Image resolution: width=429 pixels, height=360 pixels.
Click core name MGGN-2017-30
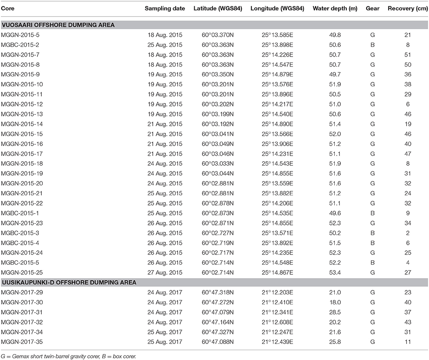click(x=22, y=302)
